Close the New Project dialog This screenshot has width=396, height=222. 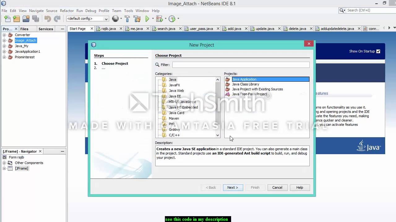(309, 44)
